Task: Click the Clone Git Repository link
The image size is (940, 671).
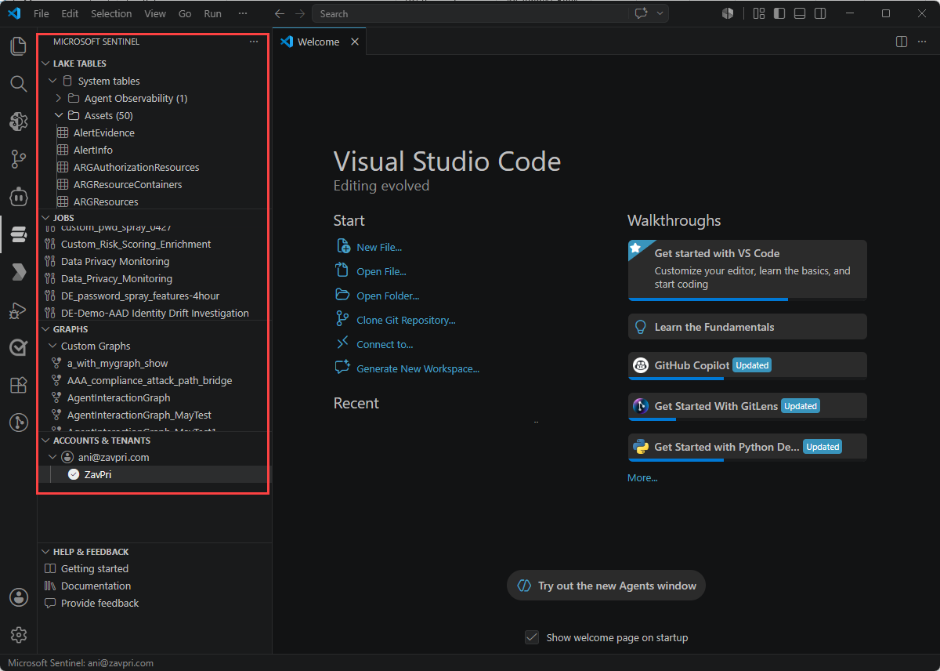Action: tap(406, 320)
